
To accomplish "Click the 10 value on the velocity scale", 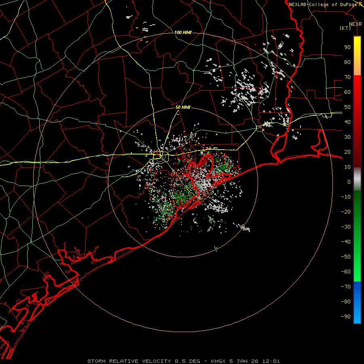I will [347, 167].
